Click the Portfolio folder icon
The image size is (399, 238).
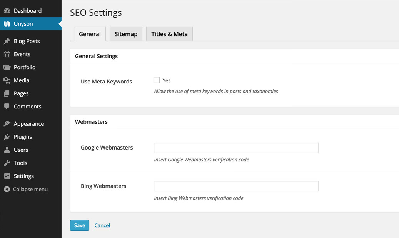coord(7,67)
